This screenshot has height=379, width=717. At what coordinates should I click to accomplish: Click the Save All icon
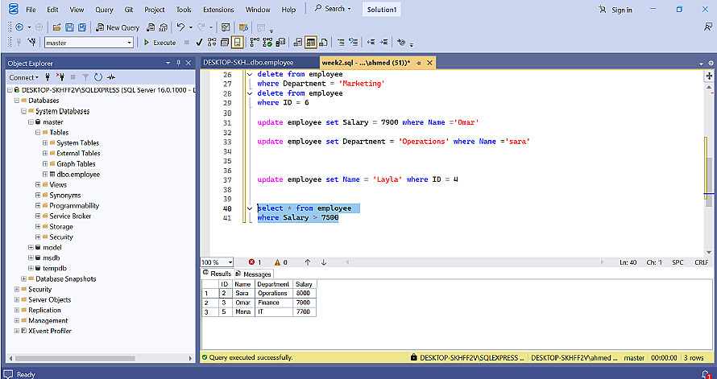pyautogui.click(x=82, y=27)
